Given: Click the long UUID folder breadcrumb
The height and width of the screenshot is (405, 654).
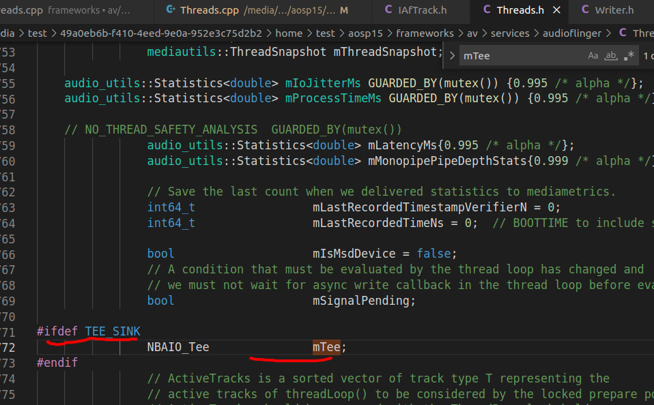Looking at the screenshot, I should click(161, 33).
